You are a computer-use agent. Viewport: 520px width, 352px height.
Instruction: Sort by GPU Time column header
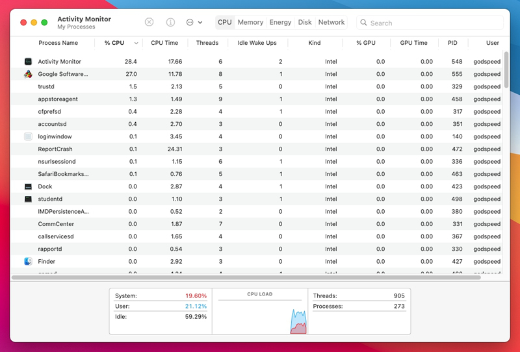click(413, 43)
